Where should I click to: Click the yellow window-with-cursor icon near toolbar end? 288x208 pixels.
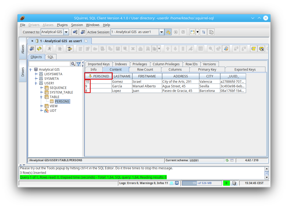pyautogui.click(x=261, y=49)
